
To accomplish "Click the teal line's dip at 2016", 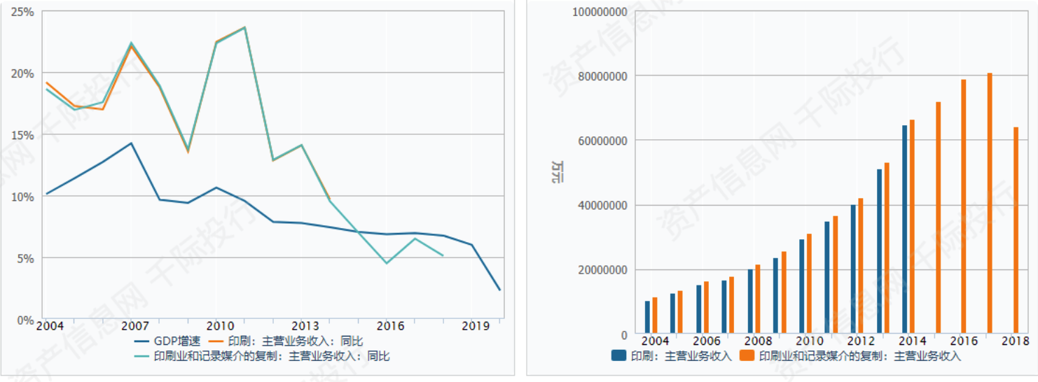I will pyautogui.click(x=387, y=263).
